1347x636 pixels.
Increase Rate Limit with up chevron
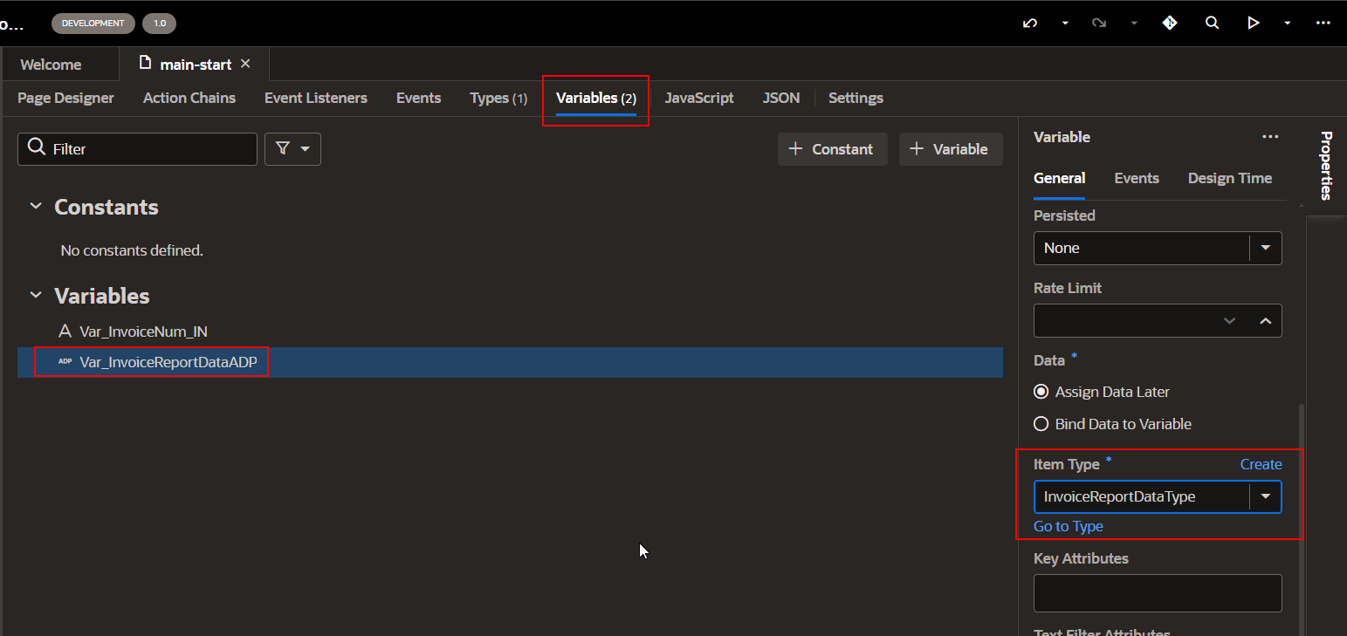coord(1265,321)
